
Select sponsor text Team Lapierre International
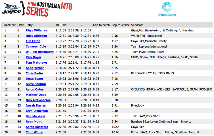[149, 47]
